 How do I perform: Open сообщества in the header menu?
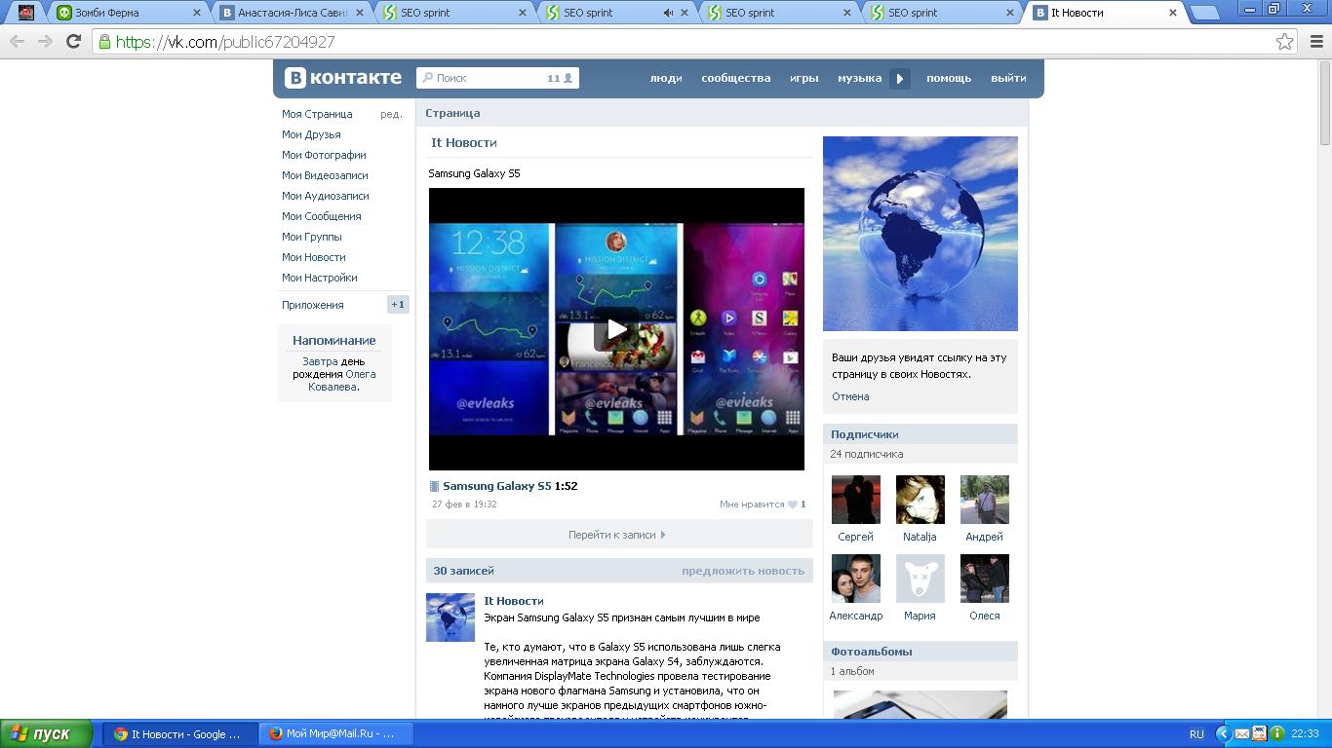(x=736, y=78)
